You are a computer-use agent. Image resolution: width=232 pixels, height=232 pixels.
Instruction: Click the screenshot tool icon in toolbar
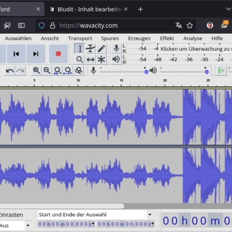click(7, 26)
